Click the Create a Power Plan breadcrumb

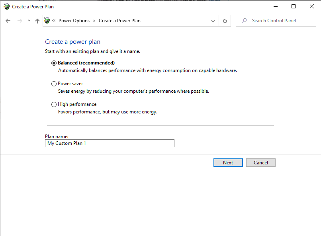[x=119, y=21]
